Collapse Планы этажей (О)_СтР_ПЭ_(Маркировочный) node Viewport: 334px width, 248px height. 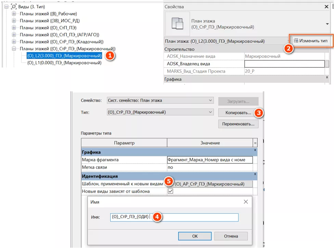click(x=14, y=49)
